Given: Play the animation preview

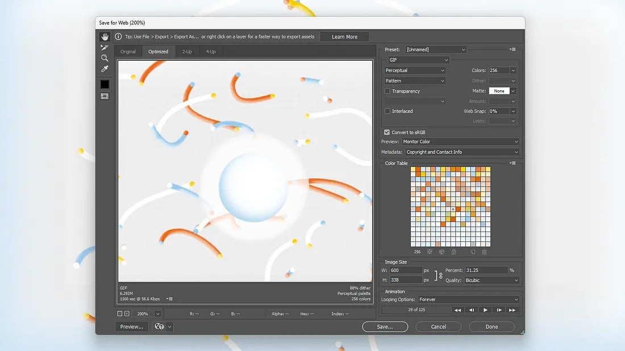Looking at the screenshot, I should point(485,310).
